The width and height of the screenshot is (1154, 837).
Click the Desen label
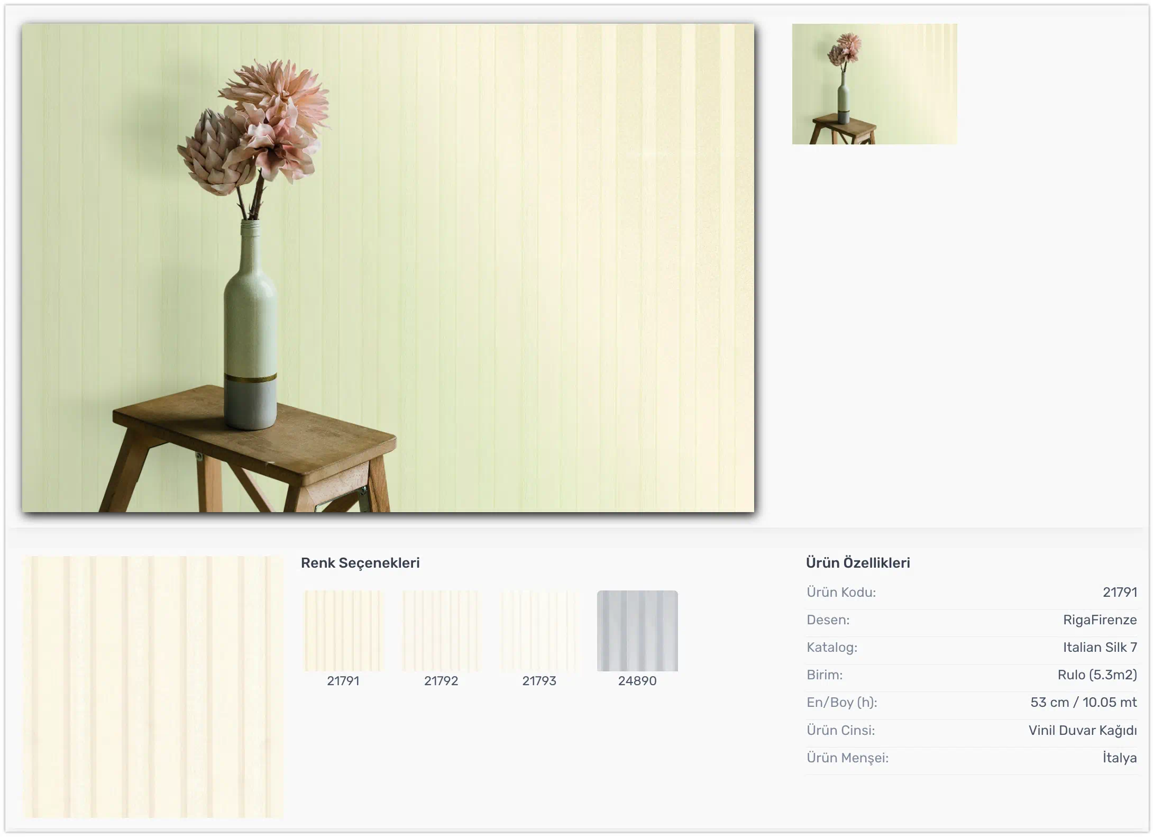[x=828, y=620]
